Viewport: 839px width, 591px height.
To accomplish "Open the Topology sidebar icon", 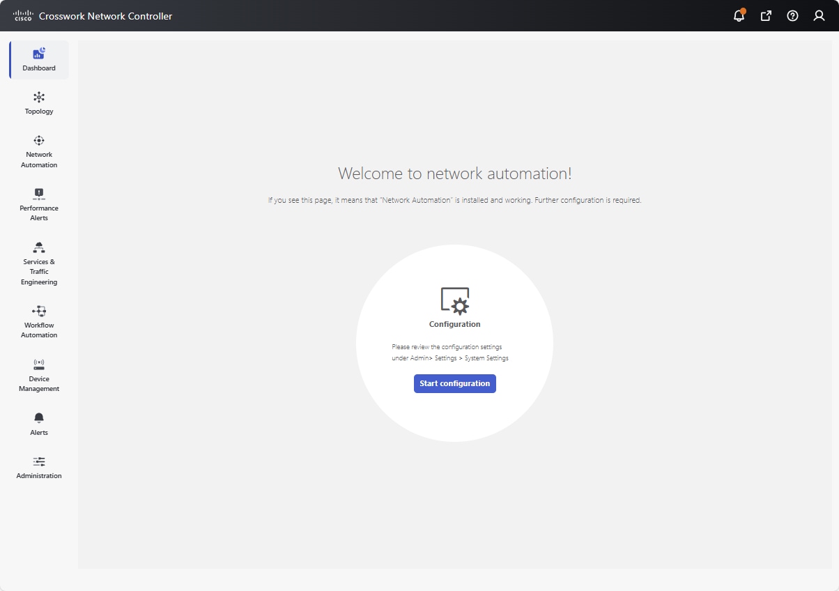I will pyautogui.click(x=39, y=97).
